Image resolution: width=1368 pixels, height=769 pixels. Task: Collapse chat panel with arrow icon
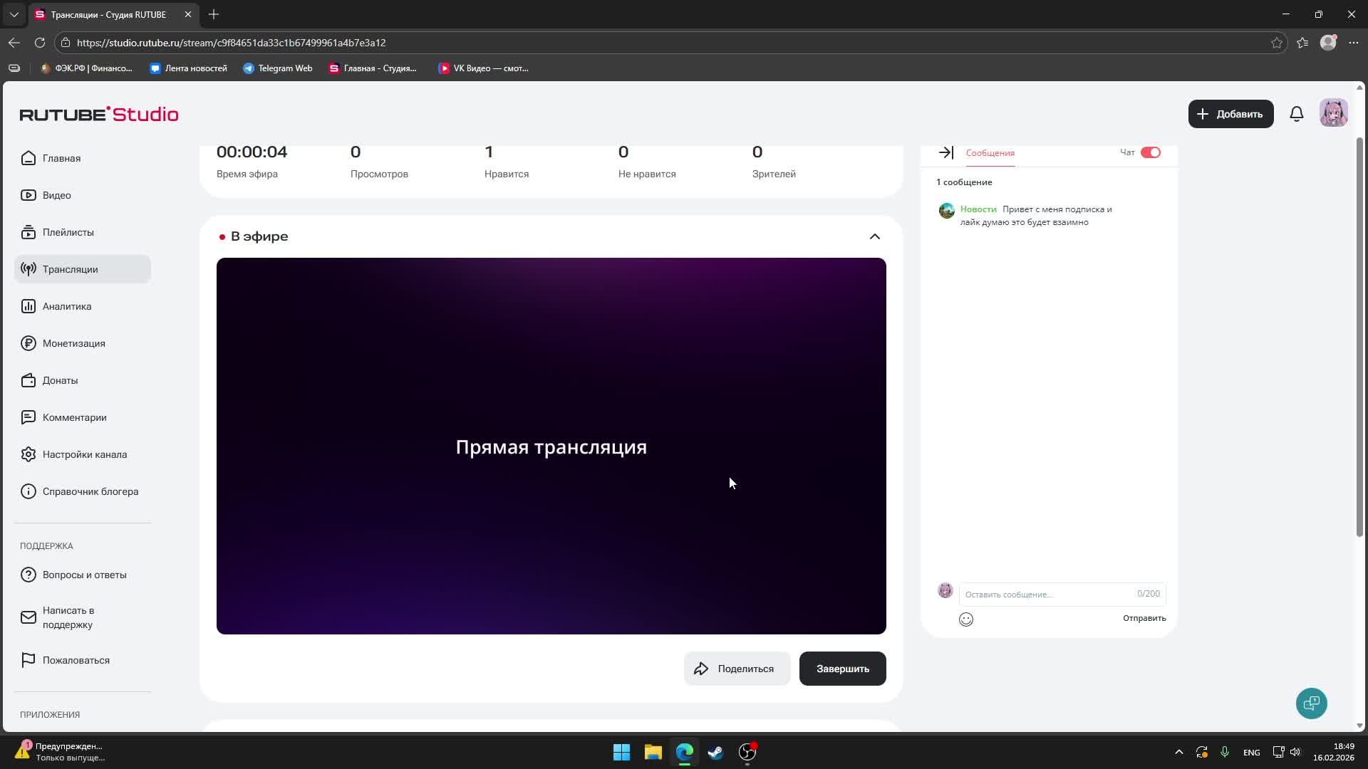click(x=945, y=152)
